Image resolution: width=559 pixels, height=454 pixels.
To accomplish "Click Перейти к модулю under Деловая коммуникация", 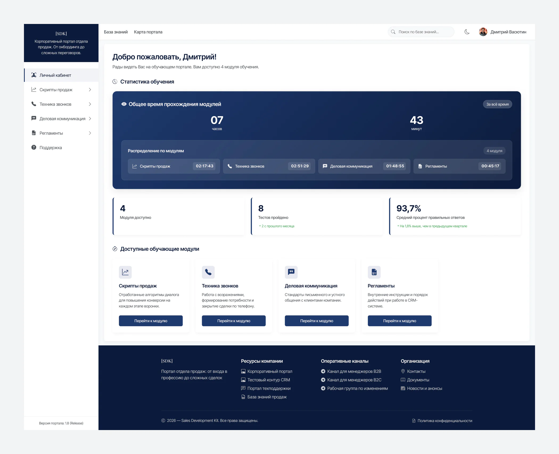I will coord(317,321).
